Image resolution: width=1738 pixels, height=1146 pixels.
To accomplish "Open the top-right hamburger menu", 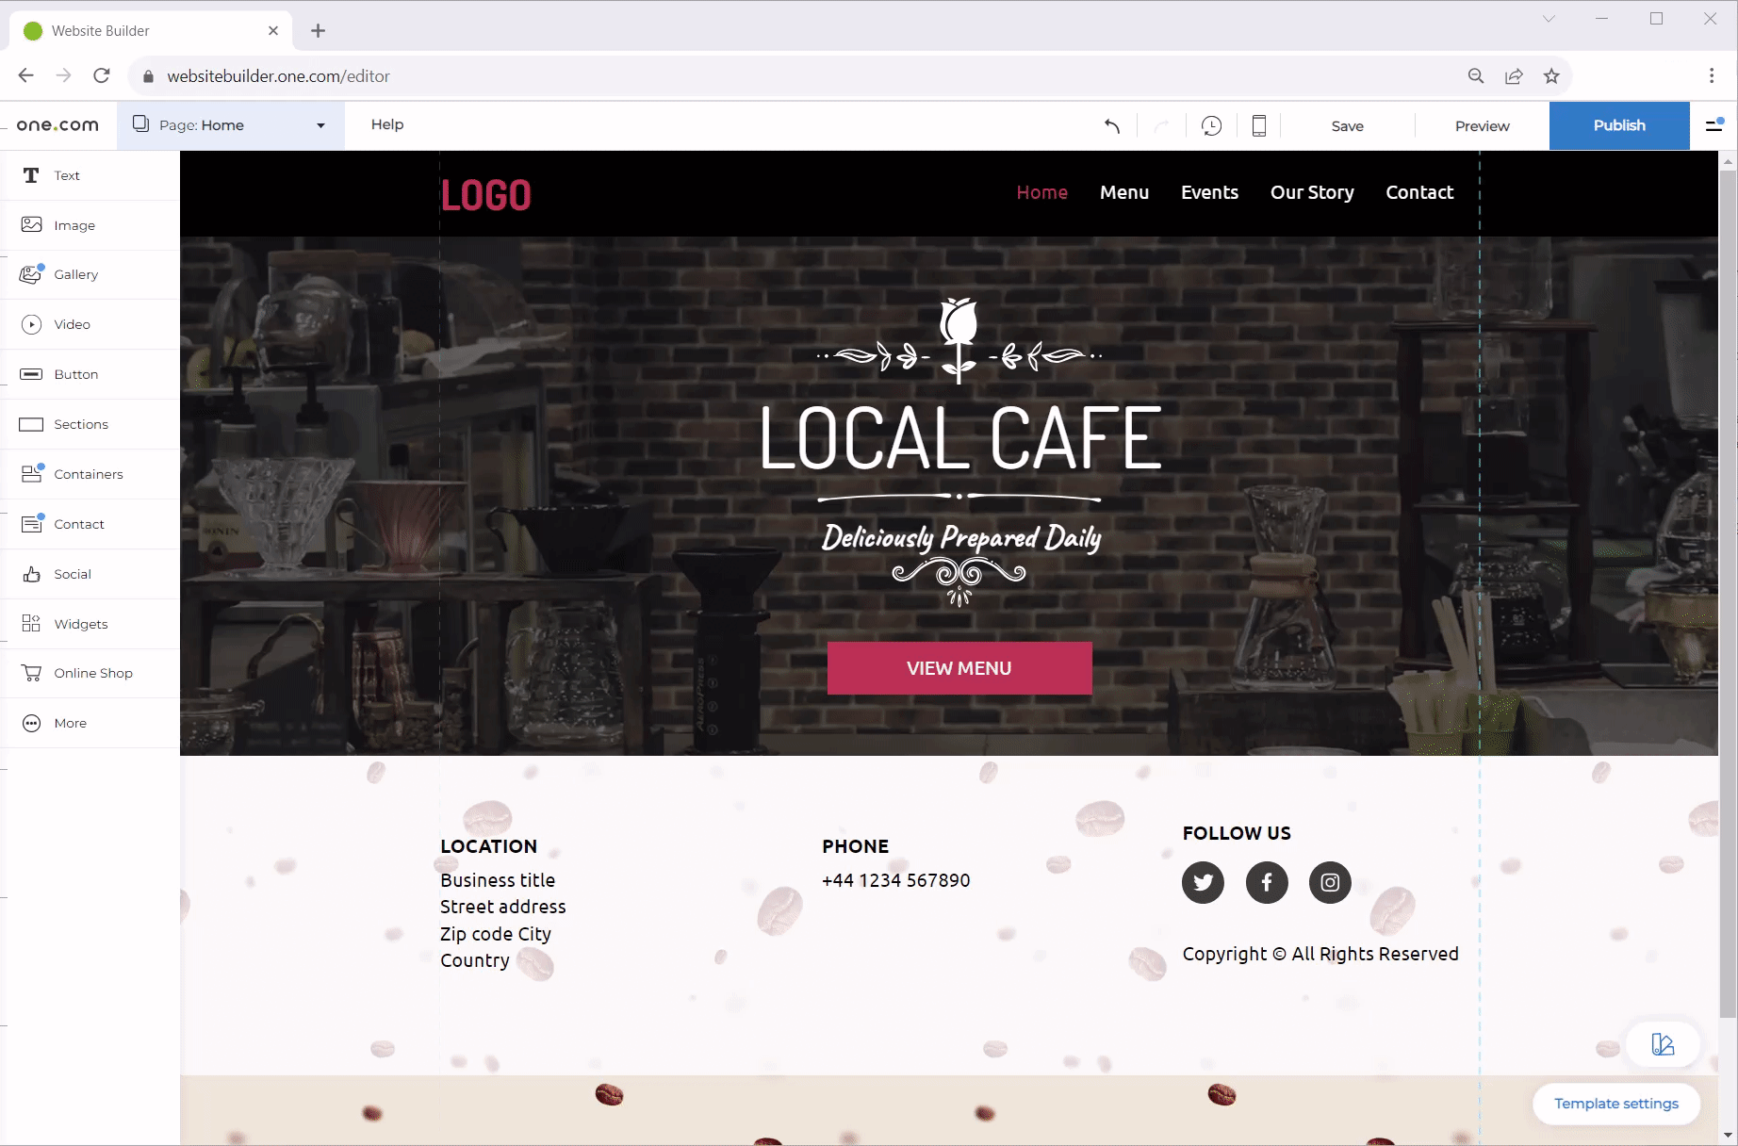I will click(x=1713, y=125).
